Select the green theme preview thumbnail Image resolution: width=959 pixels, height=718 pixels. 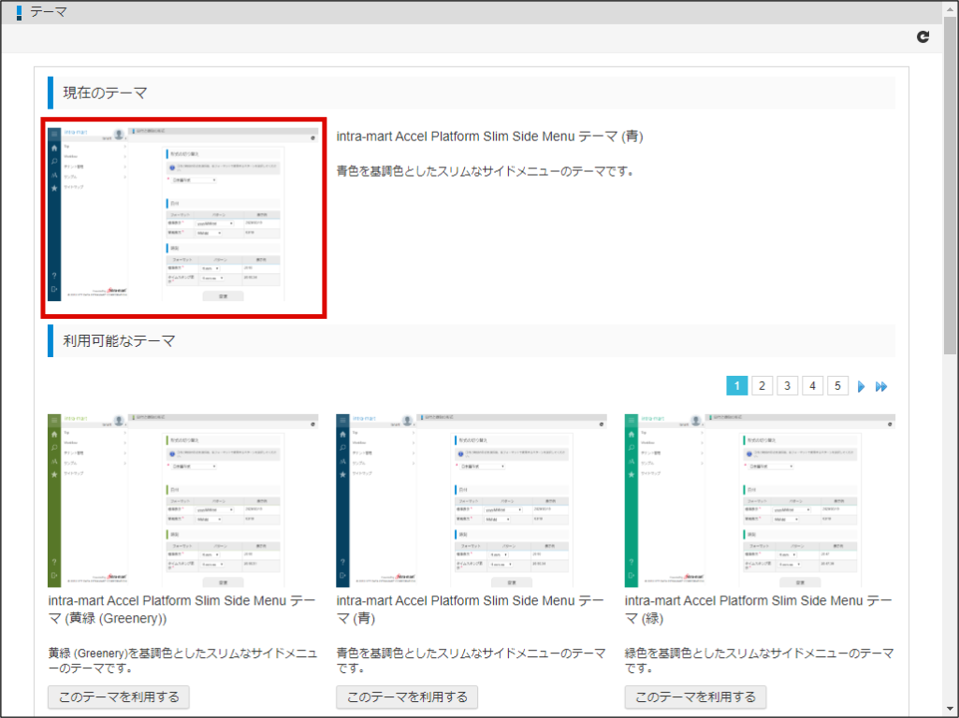pos(759,500)
